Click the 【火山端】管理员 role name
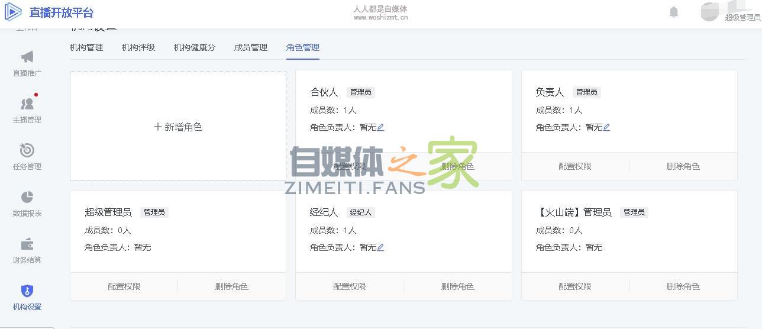Image resolution: width=762 pixels, height=329 pixels. click(x=574, y=212)
